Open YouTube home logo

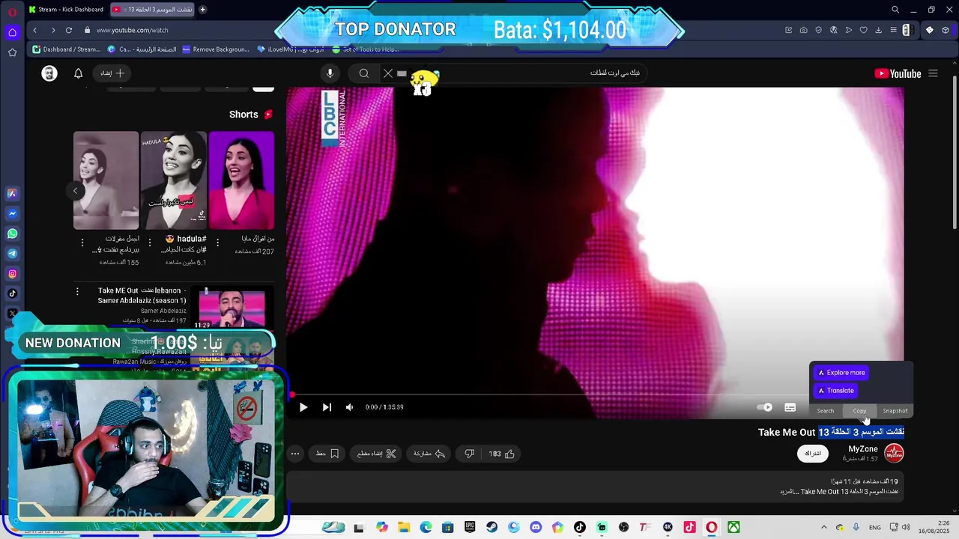898,73
